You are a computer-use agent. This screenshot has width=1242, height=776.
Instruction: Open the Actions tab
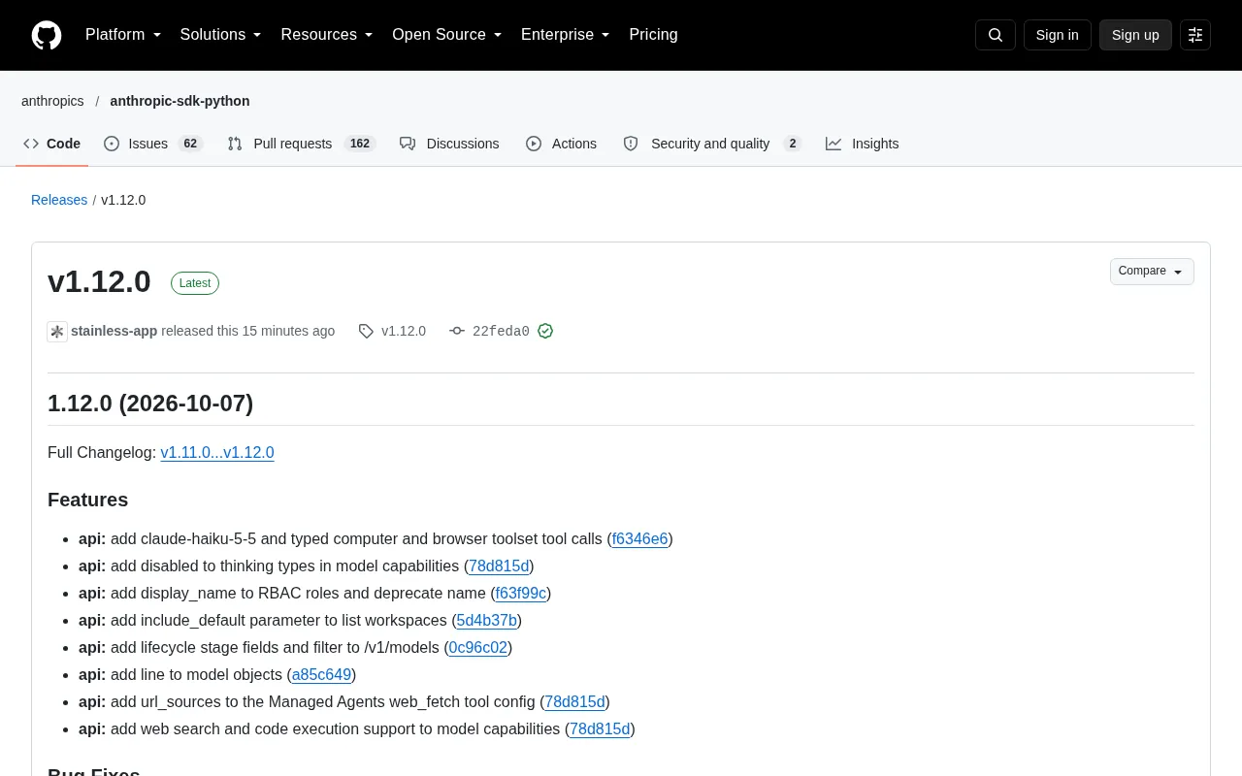tap(561, 144)
